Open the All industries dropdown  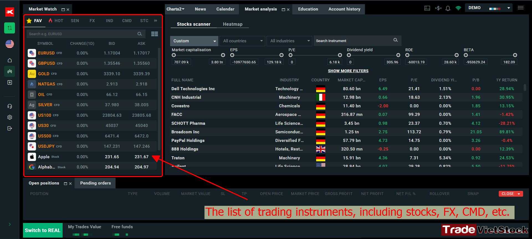[x=289, y=41]
